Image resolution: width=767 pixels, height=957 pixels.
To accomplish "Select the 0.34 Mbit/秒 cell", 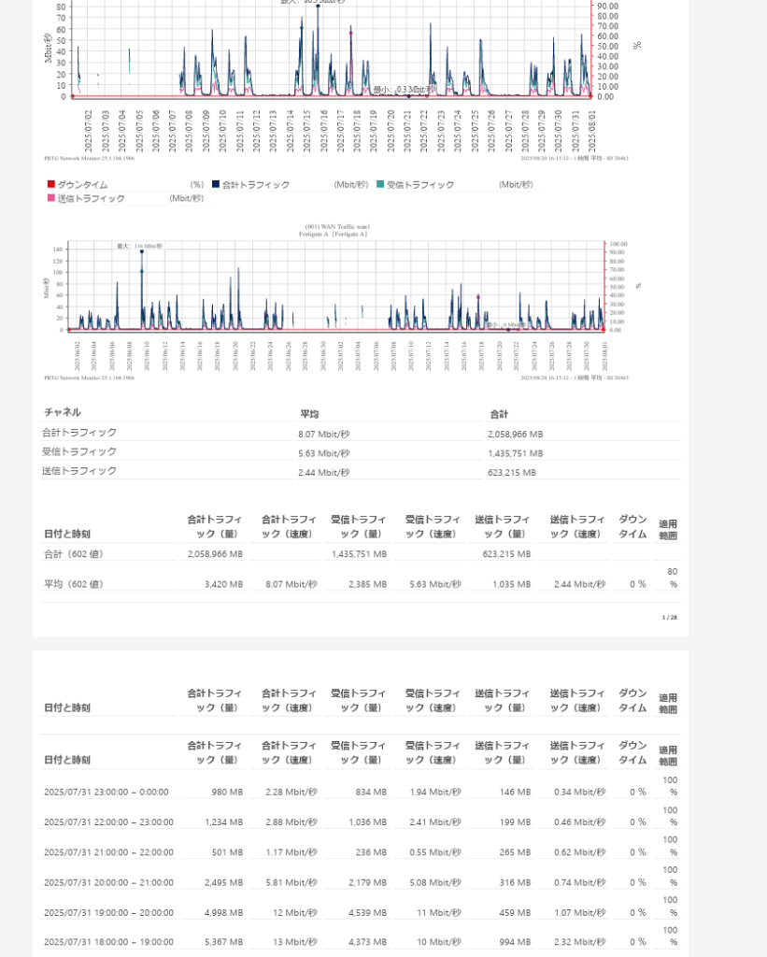I will coord(579,793).
